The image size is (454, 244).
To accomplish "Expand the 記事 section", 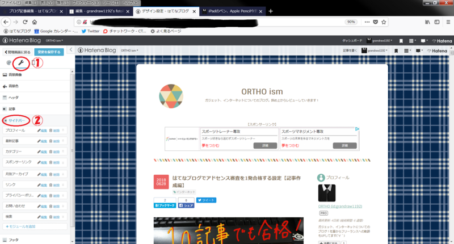I will coord(35,109).
